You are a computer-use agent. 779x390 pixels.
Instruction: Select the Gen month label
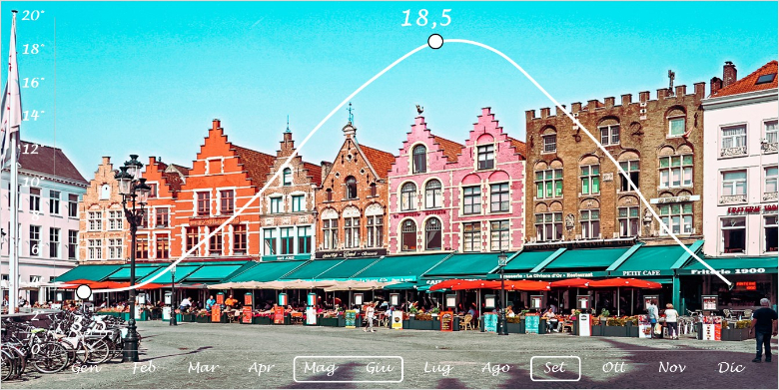[x=86, y=368]
